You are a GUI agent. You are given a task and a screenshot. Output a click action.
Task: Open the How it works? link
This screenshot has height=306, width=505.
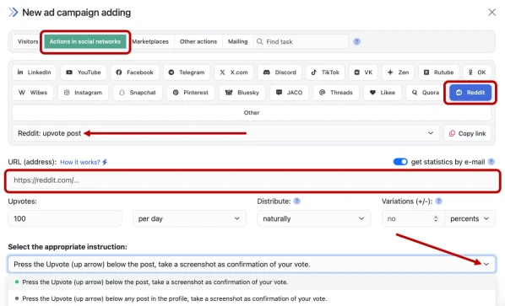[84, 162]
